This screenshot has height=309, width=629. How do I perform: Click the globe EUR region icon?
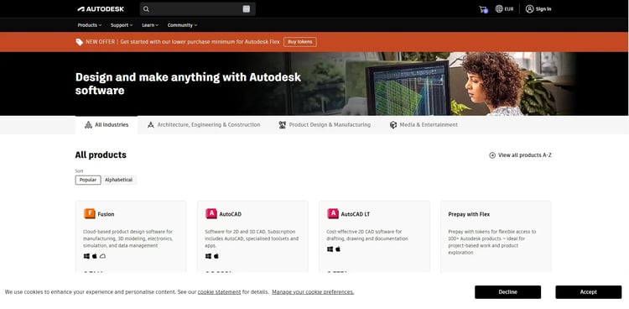point(499,9)
